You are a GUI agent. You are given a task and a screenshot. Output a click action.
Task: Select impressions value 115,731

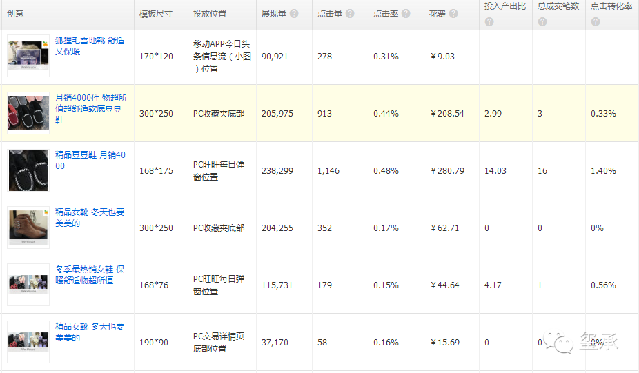[x=277, y=285]
